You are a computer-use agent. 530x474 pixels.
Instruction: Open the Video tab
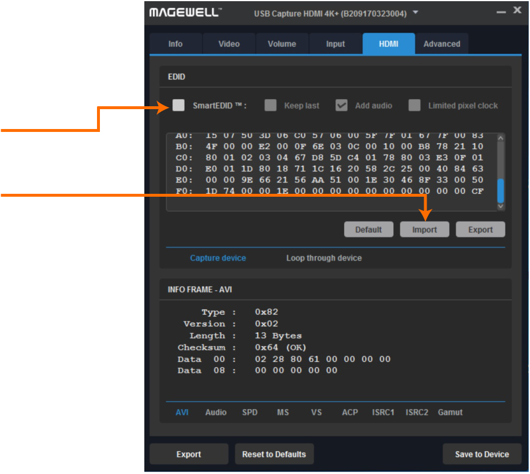coord(228,44)
